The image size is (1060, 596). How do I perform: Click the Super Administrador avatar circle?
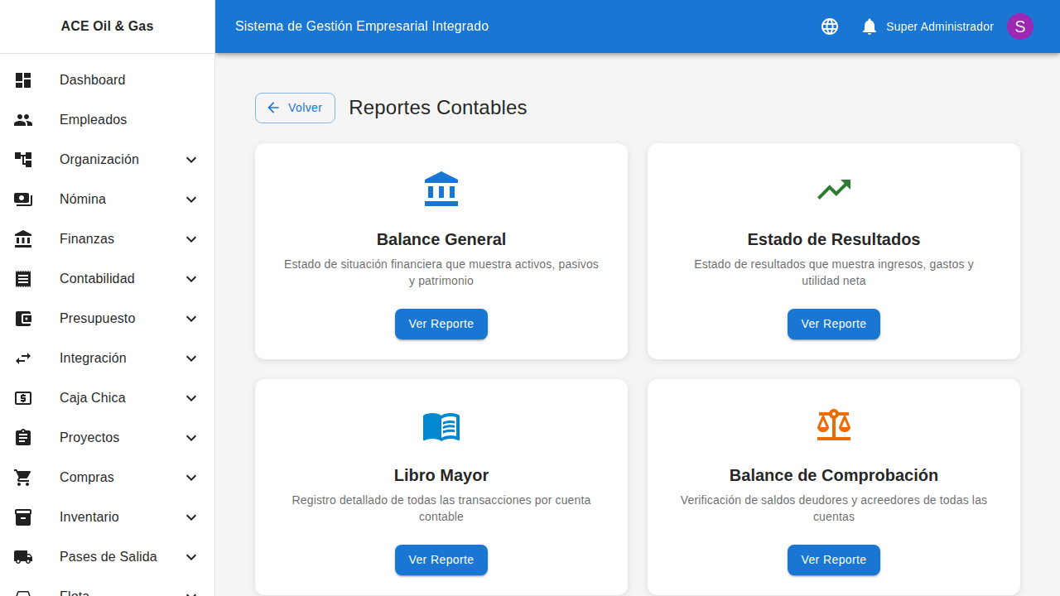(1020, 26)
